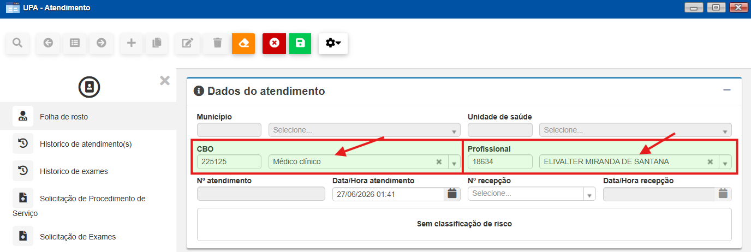This screenshot has height=252, width=751.
Task: Select the Médico clínico text in CBO
Action: point(297,162)
